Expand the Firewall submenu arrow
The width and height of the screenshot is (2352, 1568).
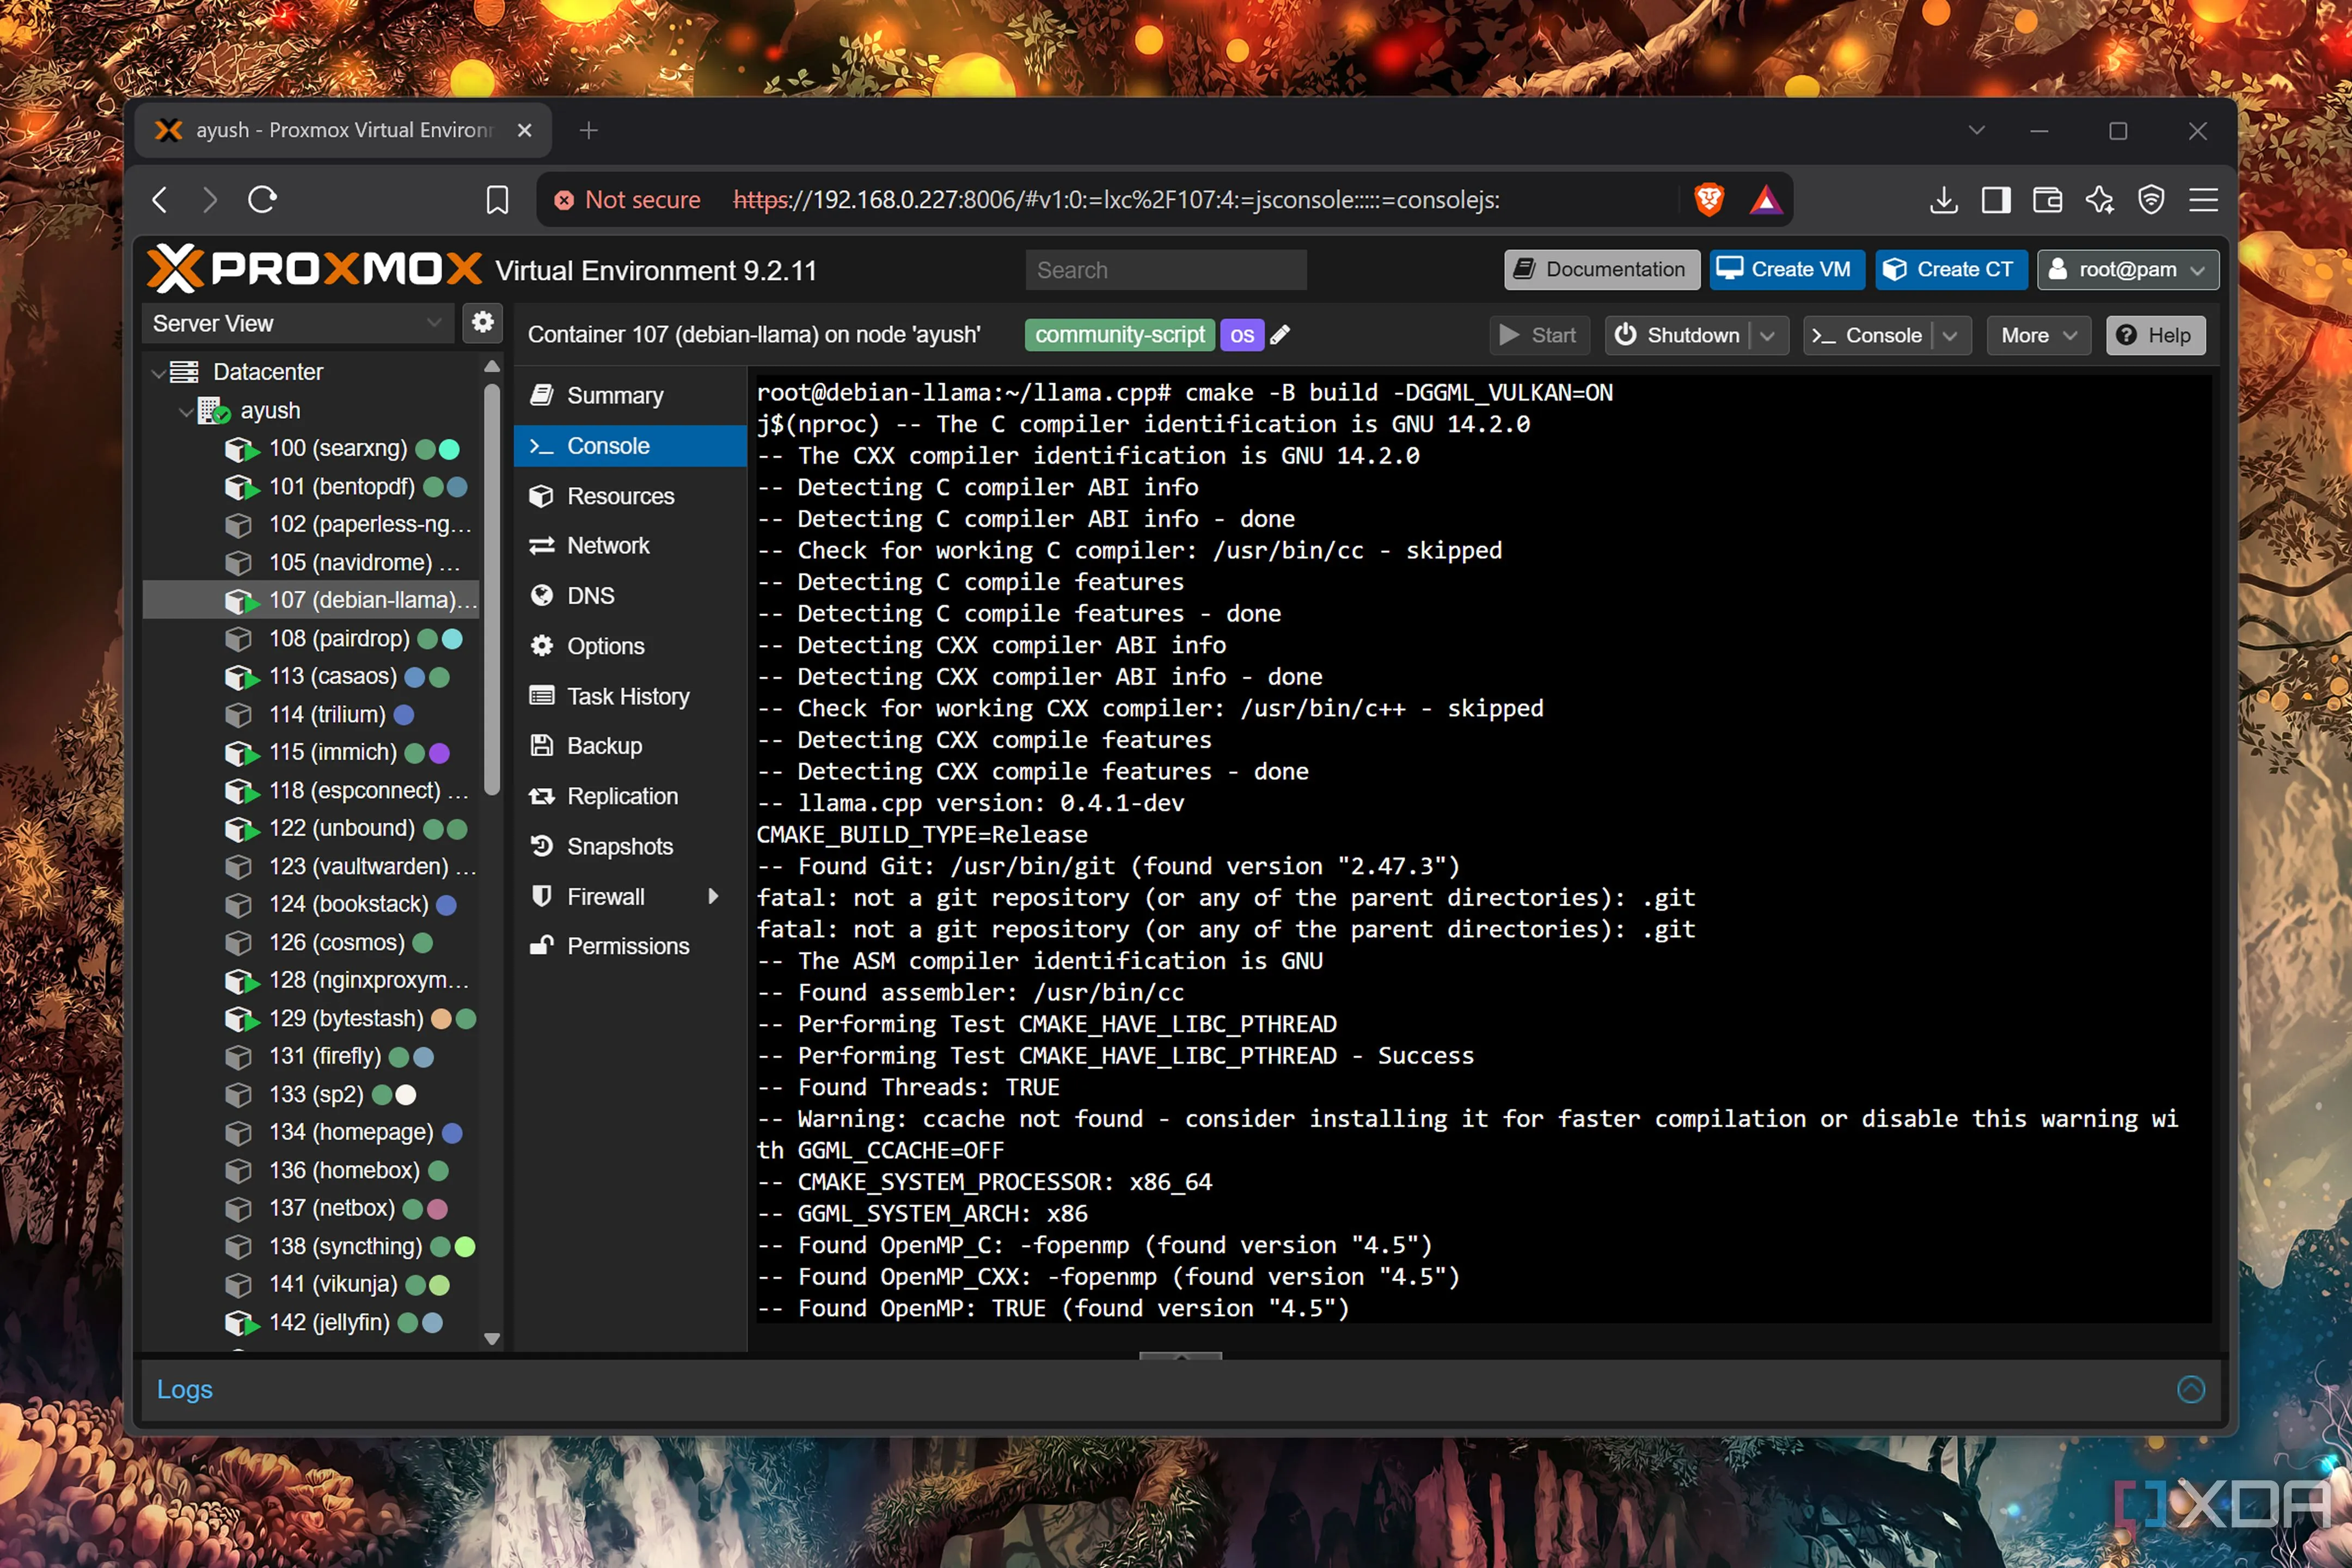[x=713, y=896]
